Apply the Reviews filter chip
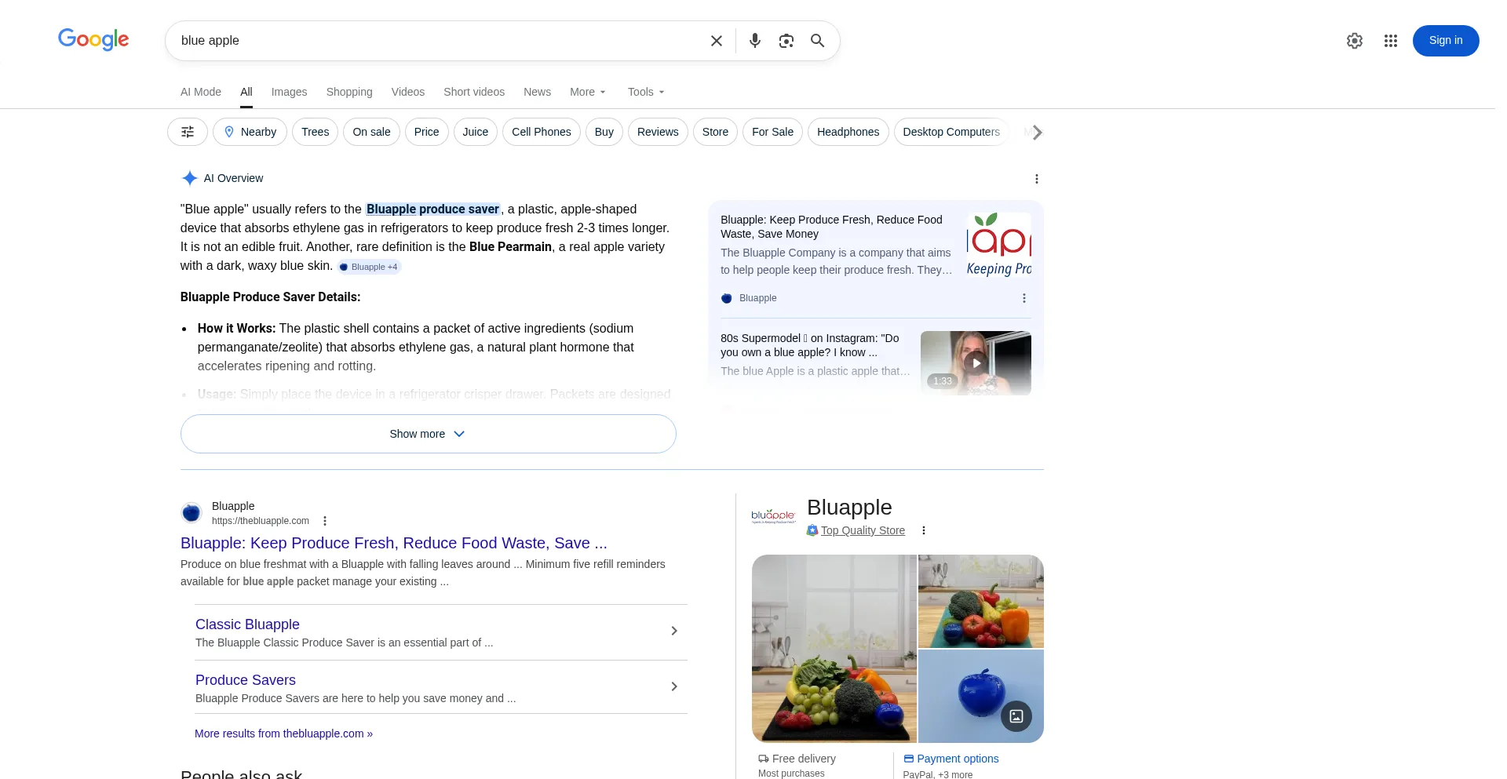This screenshot has width=1507, height=779. [x=658, y=132]
